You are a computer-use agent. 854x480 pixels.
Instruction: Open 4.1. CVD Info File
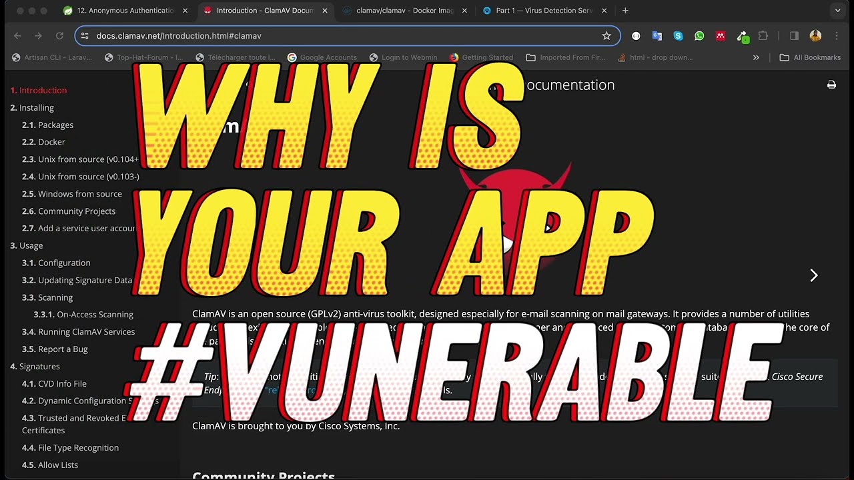pos(54,384)
